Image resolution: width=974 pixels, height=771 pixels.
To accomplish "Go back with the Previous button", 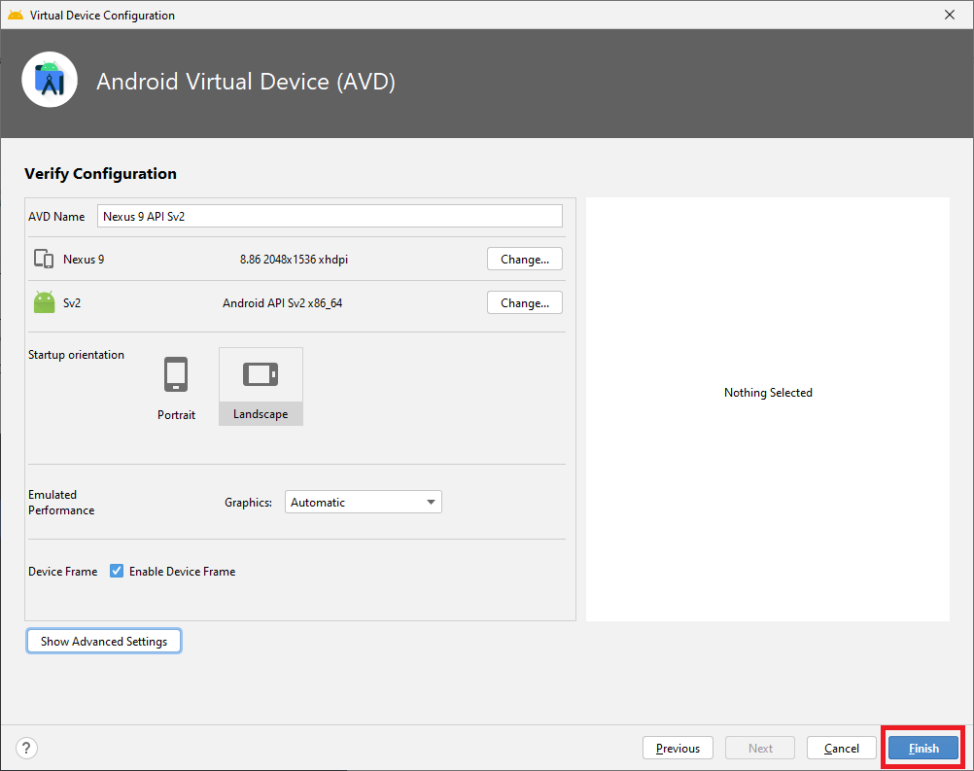I will pos(678,748).
